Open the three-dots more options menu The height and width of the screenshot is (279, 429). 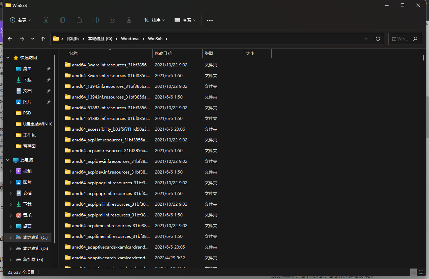(x=210, y=20)
